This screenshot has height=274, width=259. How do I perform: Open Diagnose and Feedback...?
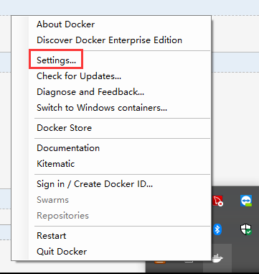coord(90,92)
